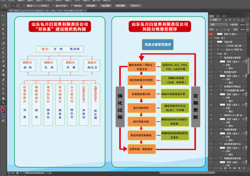Click the Print Size button

tap(135, 6)
